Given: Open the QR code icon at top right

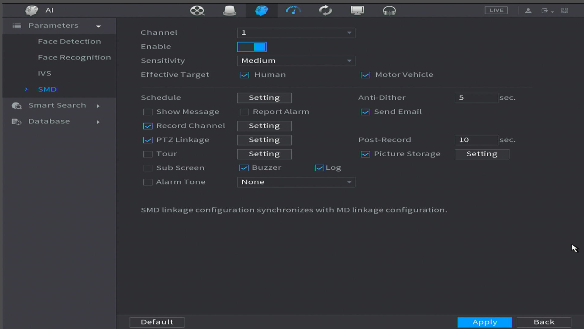Looking at the screenshot, I should click(564, 11).
